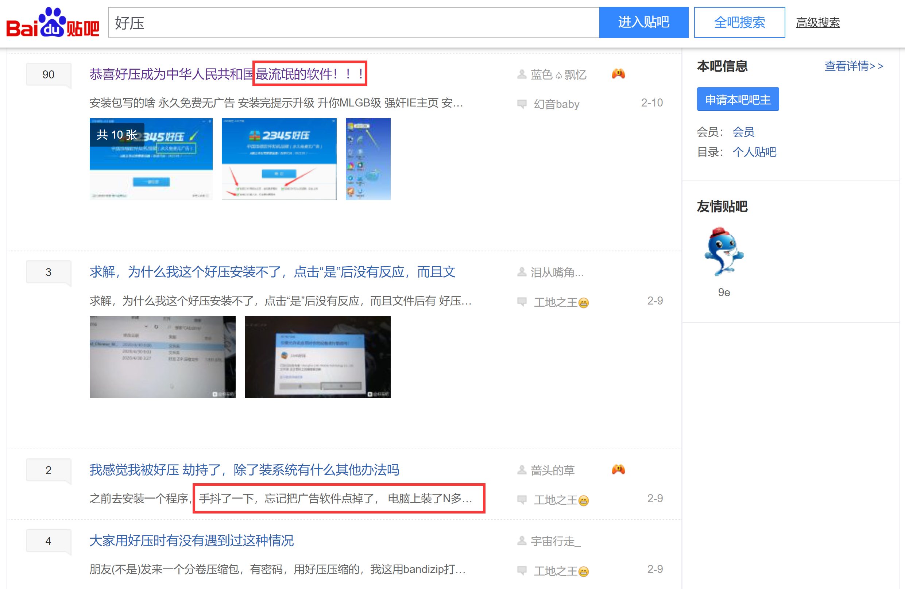Select the reply count 2 box
905x589 pixels.
click(x=48, y=470)
